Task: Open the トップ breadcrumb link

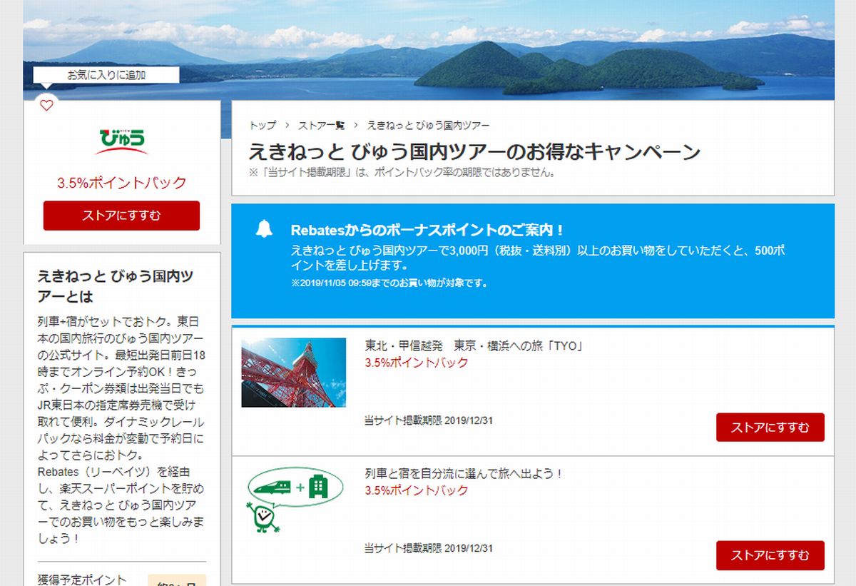Action: [x=263, y=125]
